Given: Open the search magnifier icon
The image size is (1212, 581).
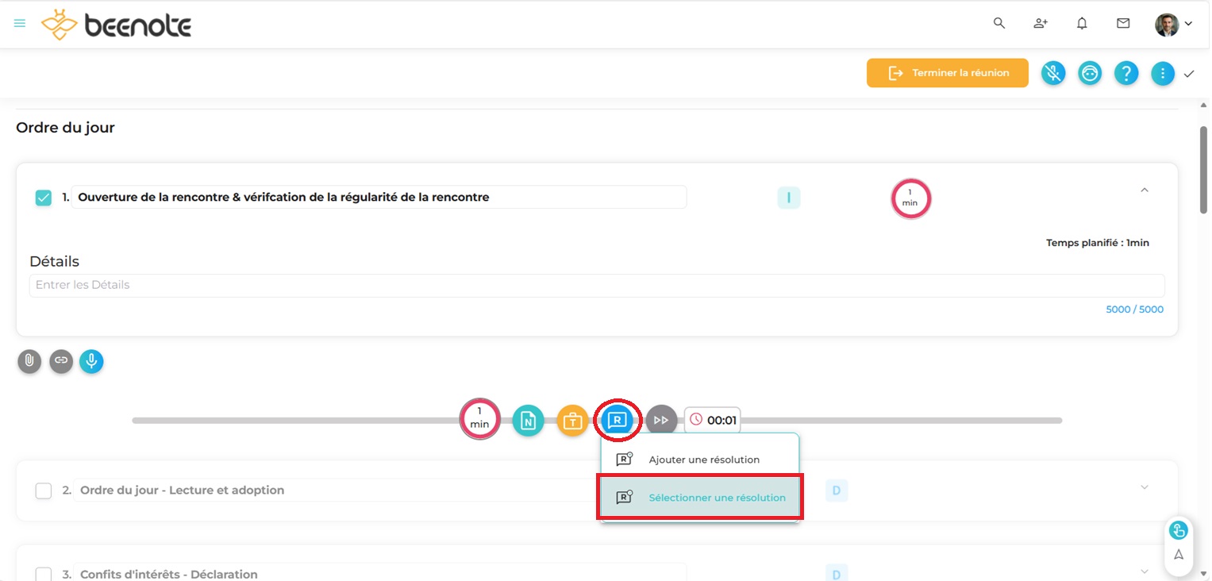Looking at the screenshot, I should [999, 24].
